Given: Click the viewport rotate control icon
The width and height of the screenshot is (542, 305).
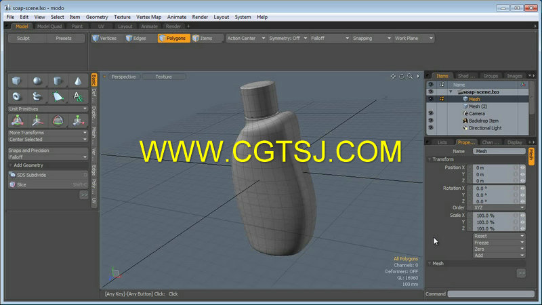Looking at the screenshot, I should click(402, 77).
